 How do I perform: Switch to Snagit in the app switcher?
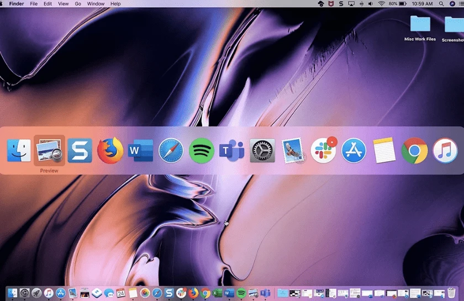click(80, 151)
